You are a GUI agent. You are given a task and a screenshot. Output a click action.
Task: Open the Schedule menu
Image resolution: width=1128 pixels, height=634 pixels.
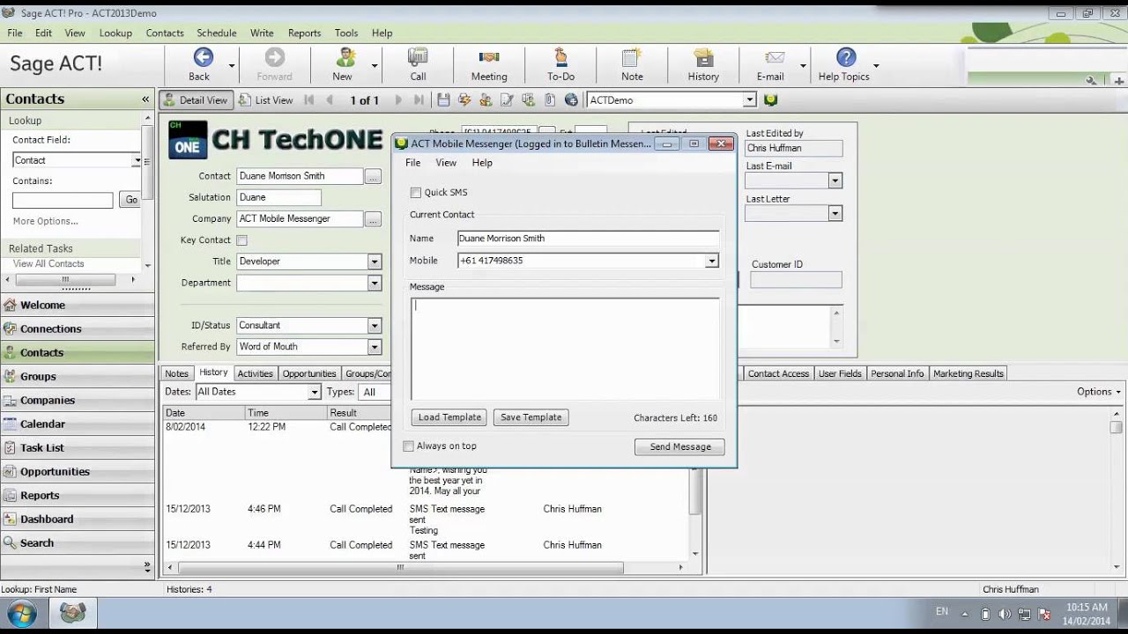tap(216, 33)
